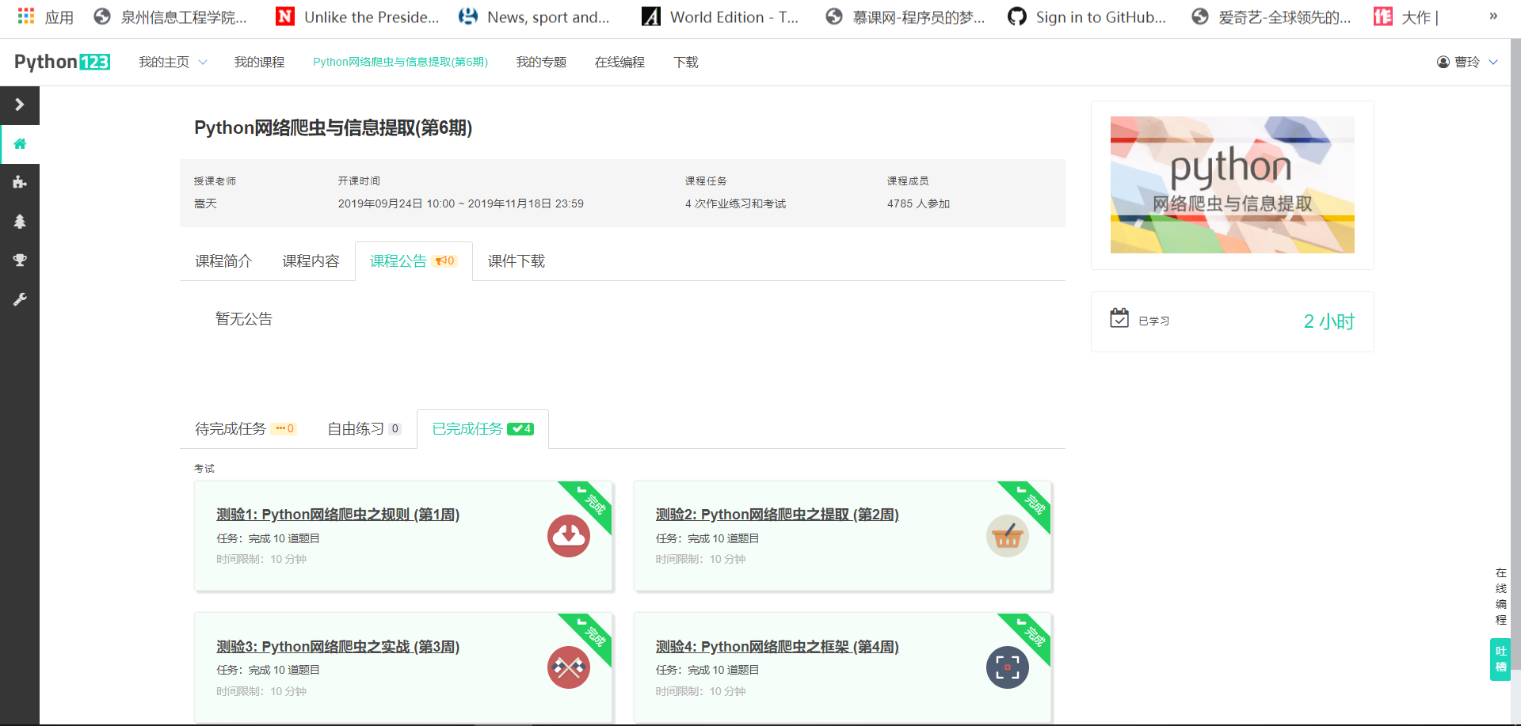
Task: Switch to the 课程内容 tab
Action: point(310,260)
